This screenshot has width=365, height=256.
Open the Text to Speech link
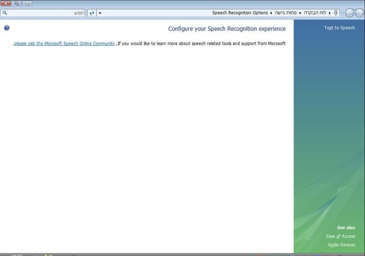coord(339,28)
